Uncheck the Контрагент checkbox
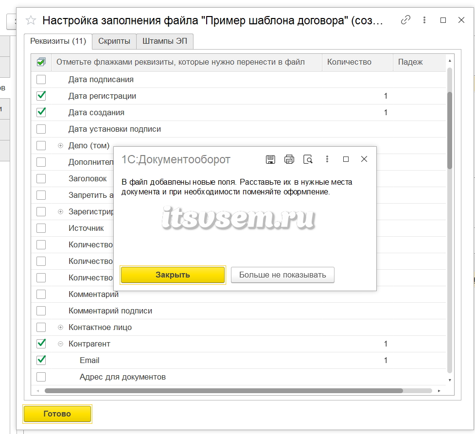Viewport: 475px width, 434px height. point(41,344)
